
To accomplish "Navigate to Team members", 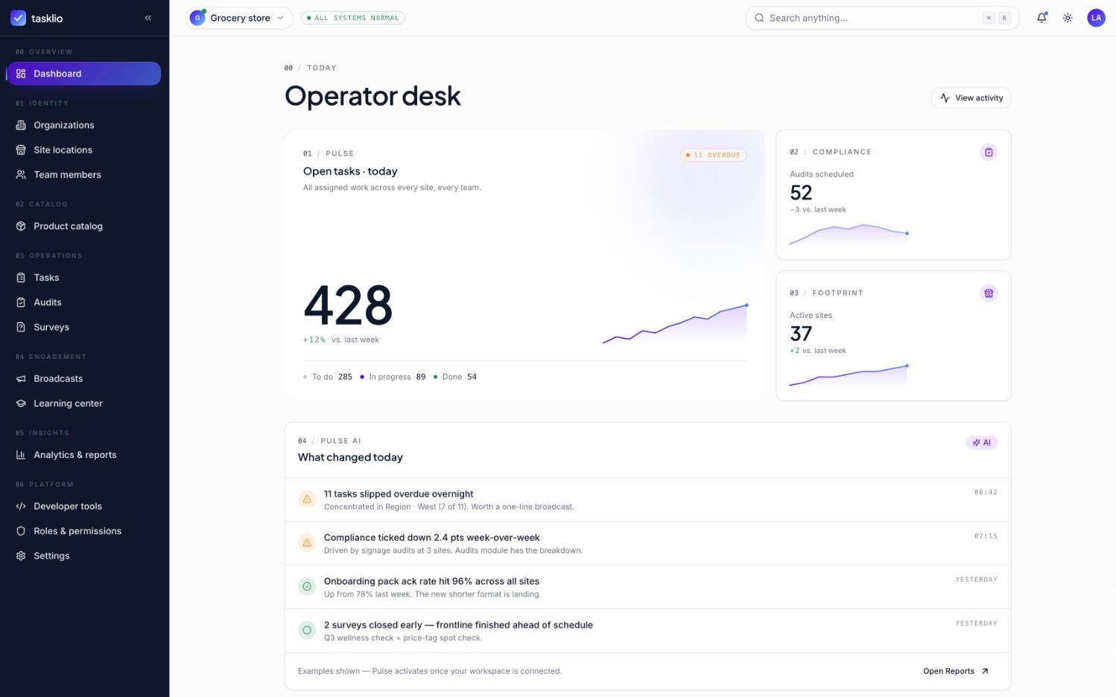I will pyautogui.click(x=83, y=174).
